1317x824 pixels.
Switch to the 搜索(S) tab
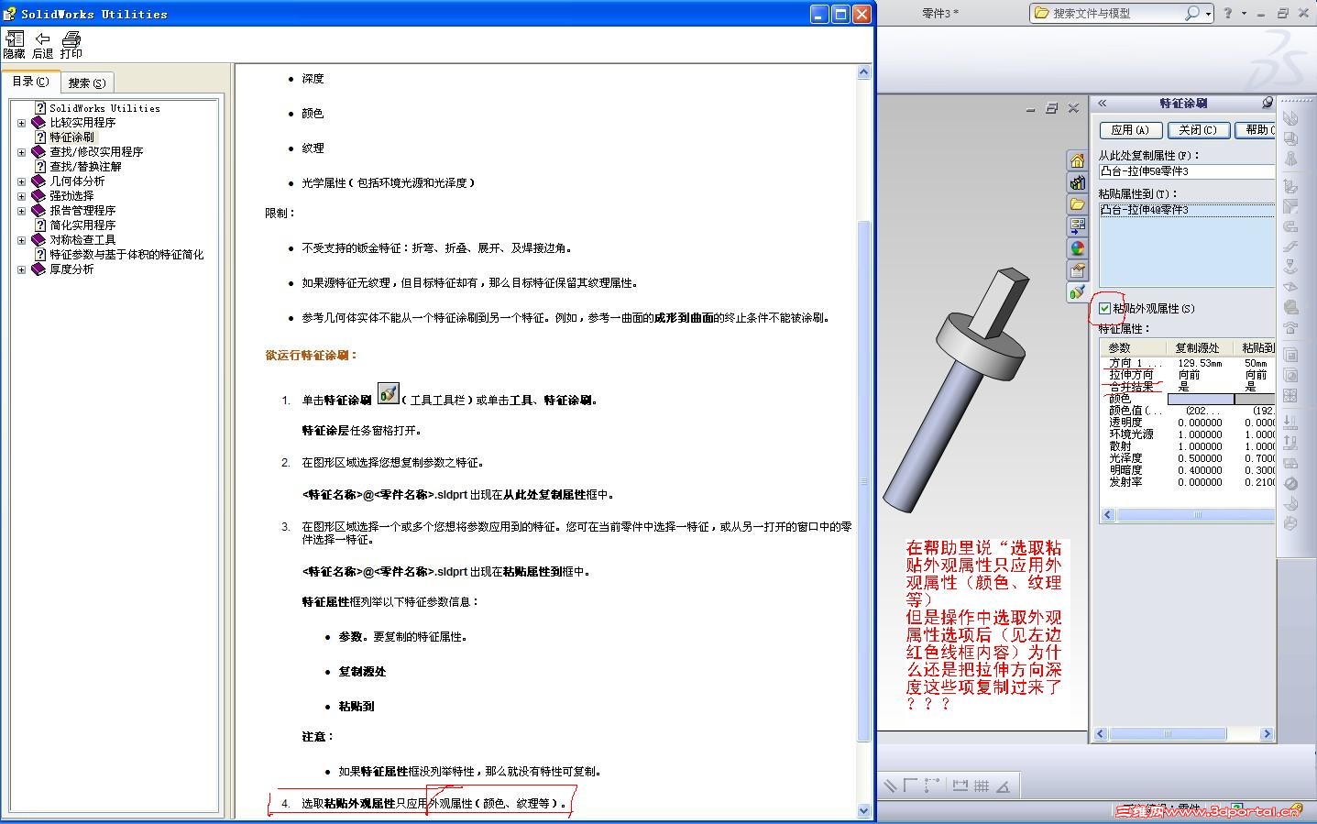click(87, 82)
